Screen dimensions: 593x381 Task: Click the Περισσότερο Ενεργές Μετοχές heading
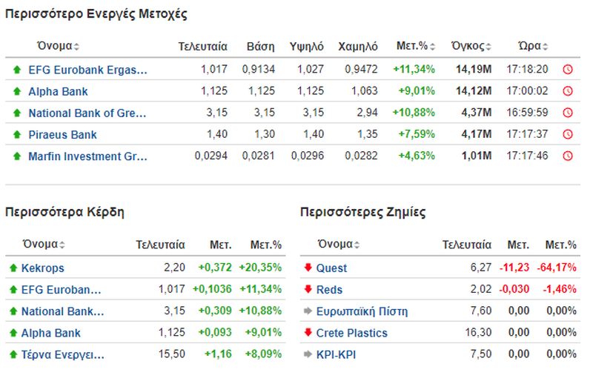[96, 14]
